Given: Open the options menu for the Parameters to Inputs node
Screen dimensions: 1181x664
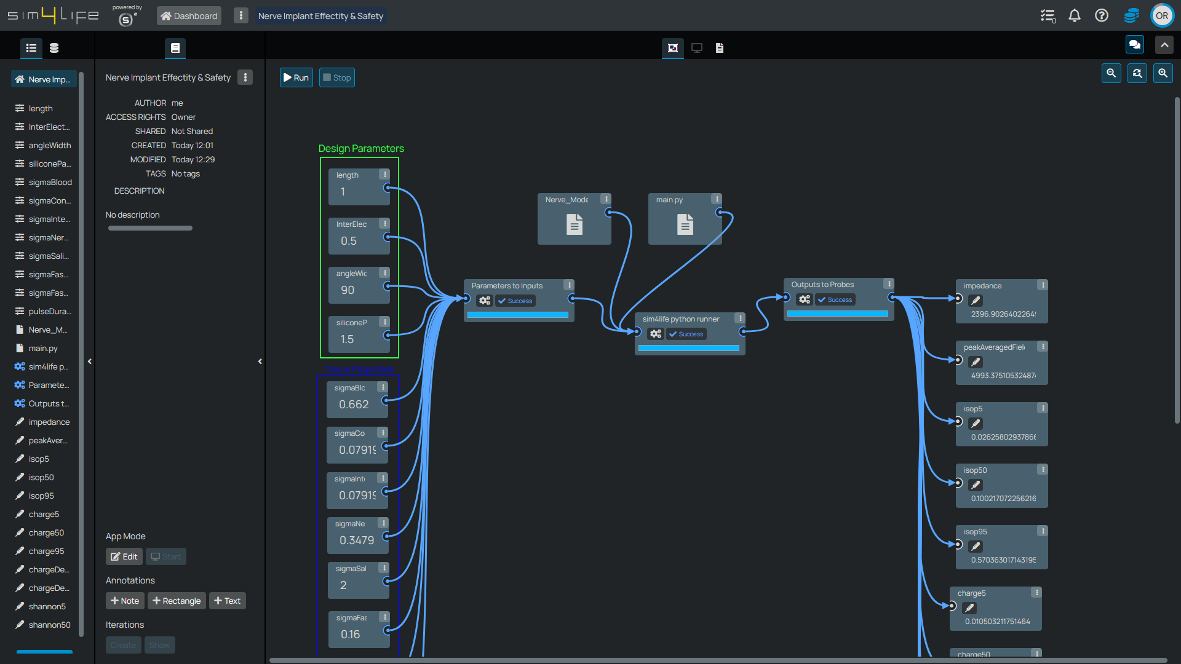Looking at the screenshot, I should pos(569,285).
